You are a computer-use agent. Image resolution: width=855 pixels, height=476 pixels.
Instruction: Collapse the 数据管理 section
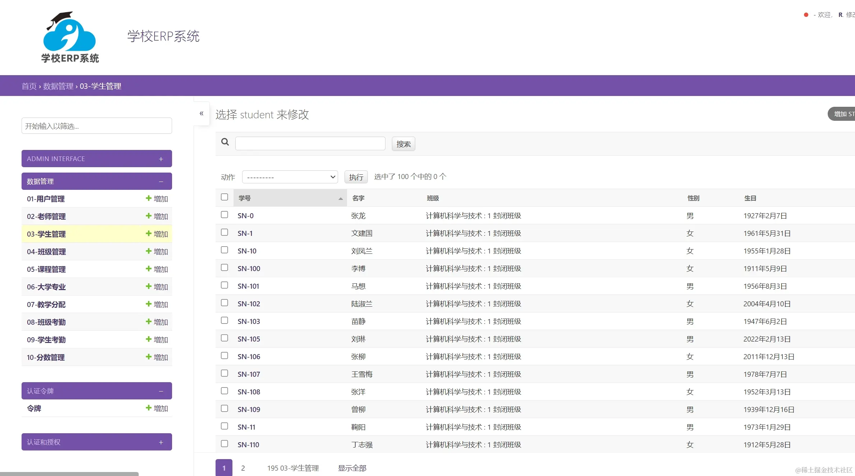pos(161,182)
